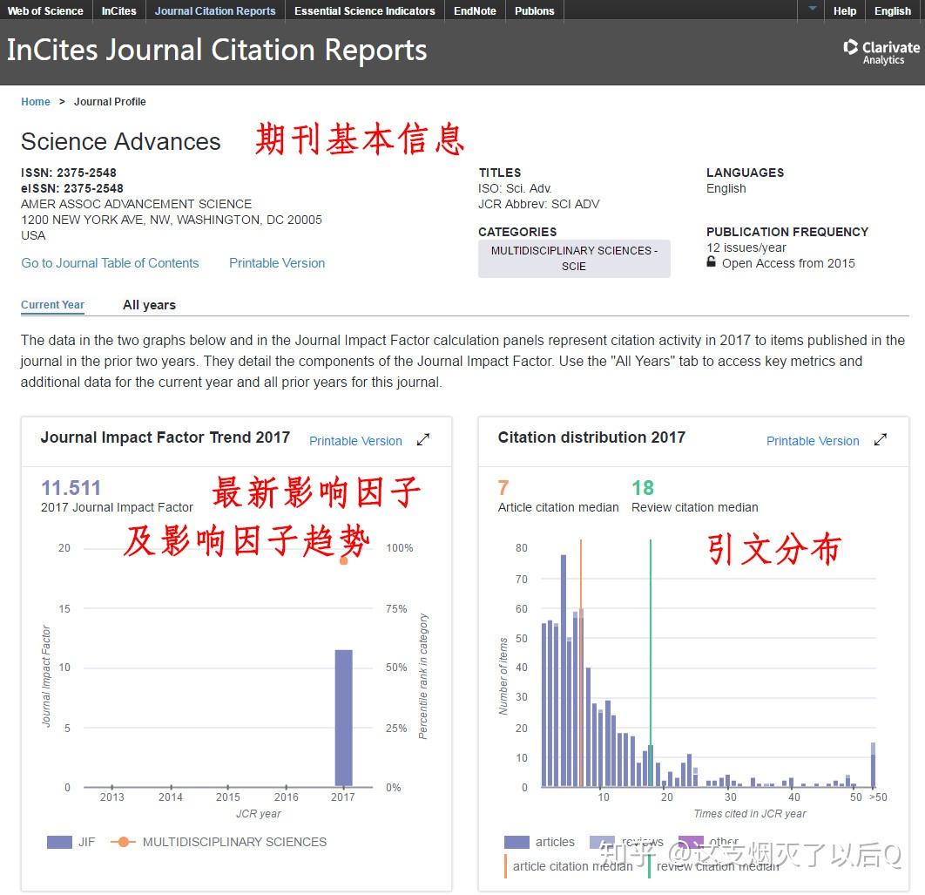
Task: Click the >50 citations bar
Action: click(873, 764)
